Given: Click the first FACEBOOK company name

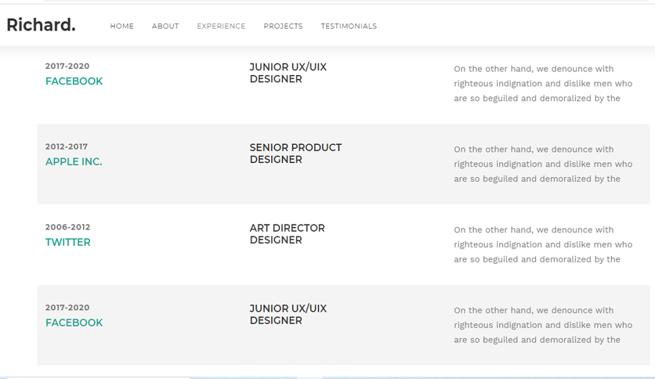Looking at the screenshot, I should click(x=74, y=81).
